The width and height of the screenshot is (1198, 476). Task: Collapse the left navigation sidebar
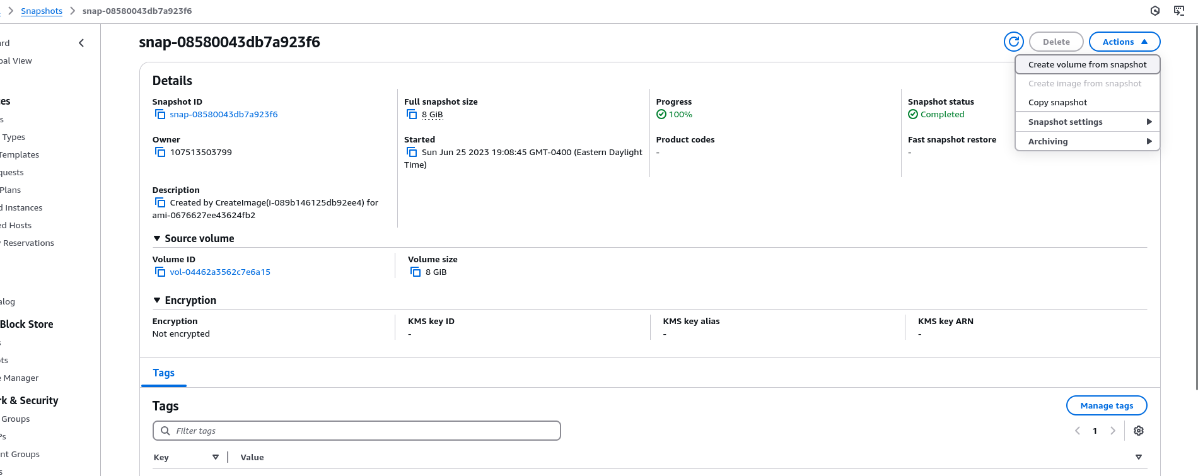tap(81, 43)
